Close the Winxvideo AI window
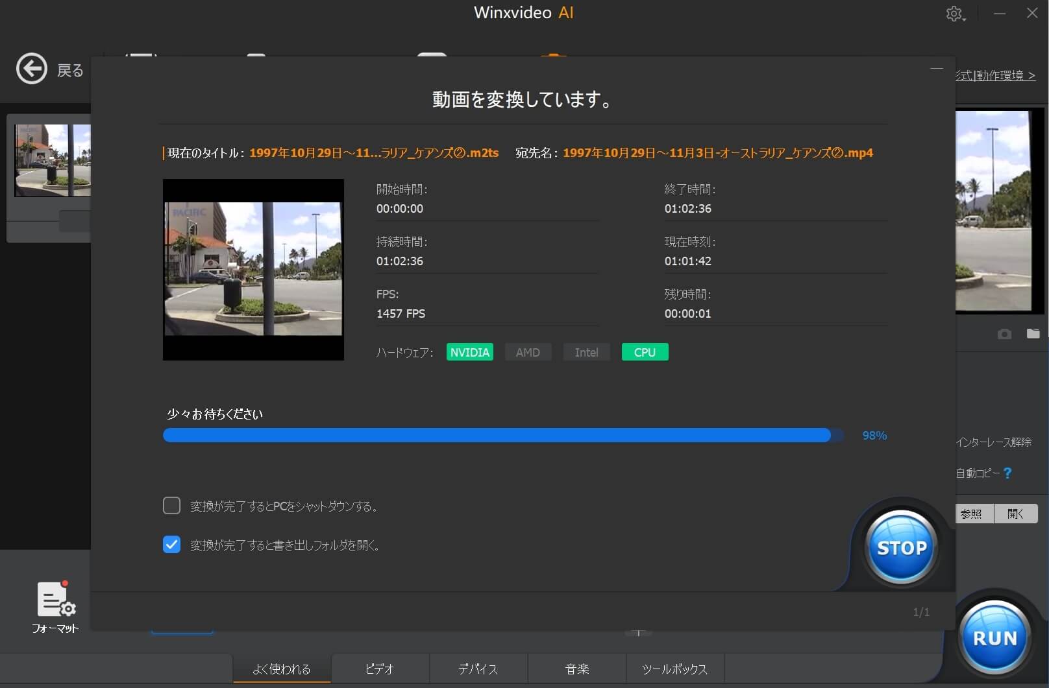This screenshot has width=1049, height=688. (x=1032, y=13)
